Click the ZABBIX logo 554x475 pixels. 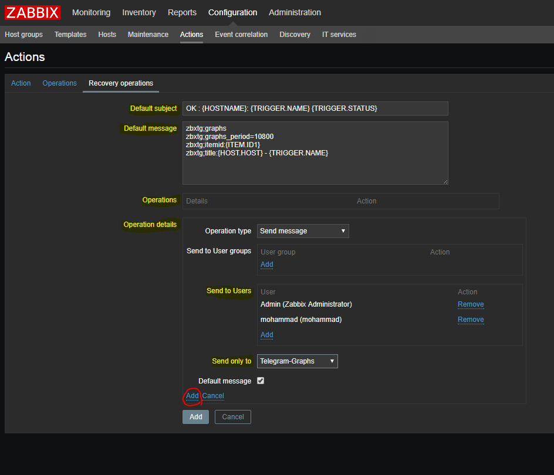32,12
